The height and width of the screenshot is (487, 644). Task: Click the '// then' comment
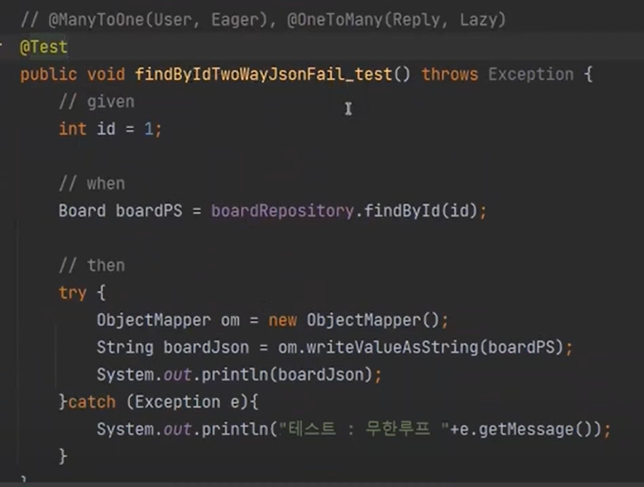[x=92, y=266]
